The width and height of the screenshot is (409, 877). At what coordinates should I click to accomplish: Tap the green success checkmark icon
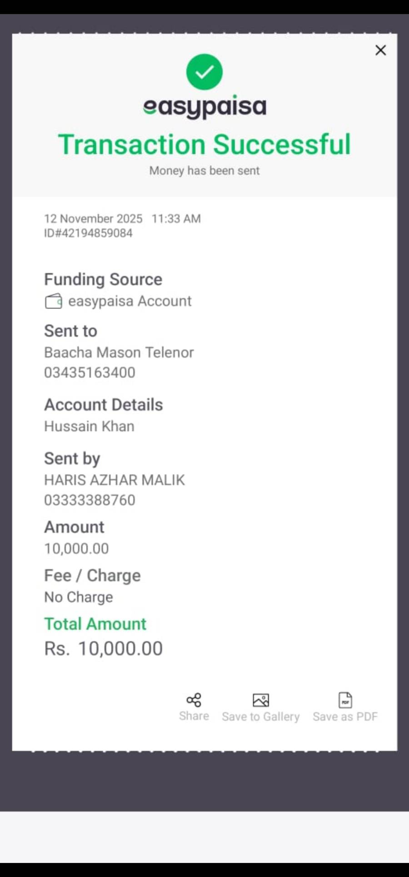[204, 72]
